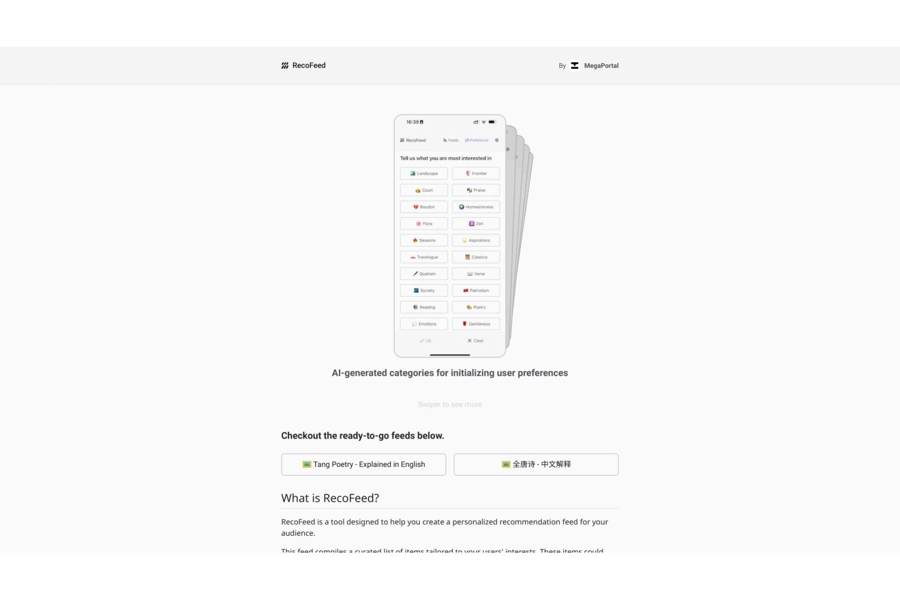
Task: Select the Zen category chip
Action: pos(476,224)
